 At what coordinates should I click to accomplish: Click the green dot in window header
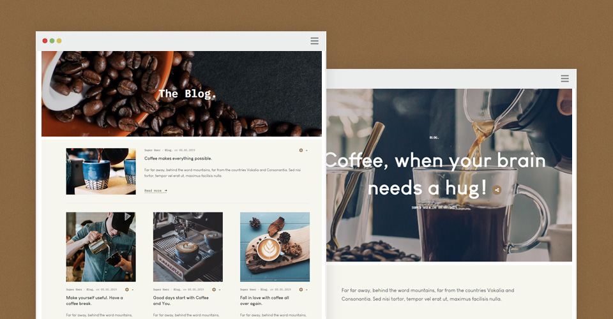tap(52, 41)
